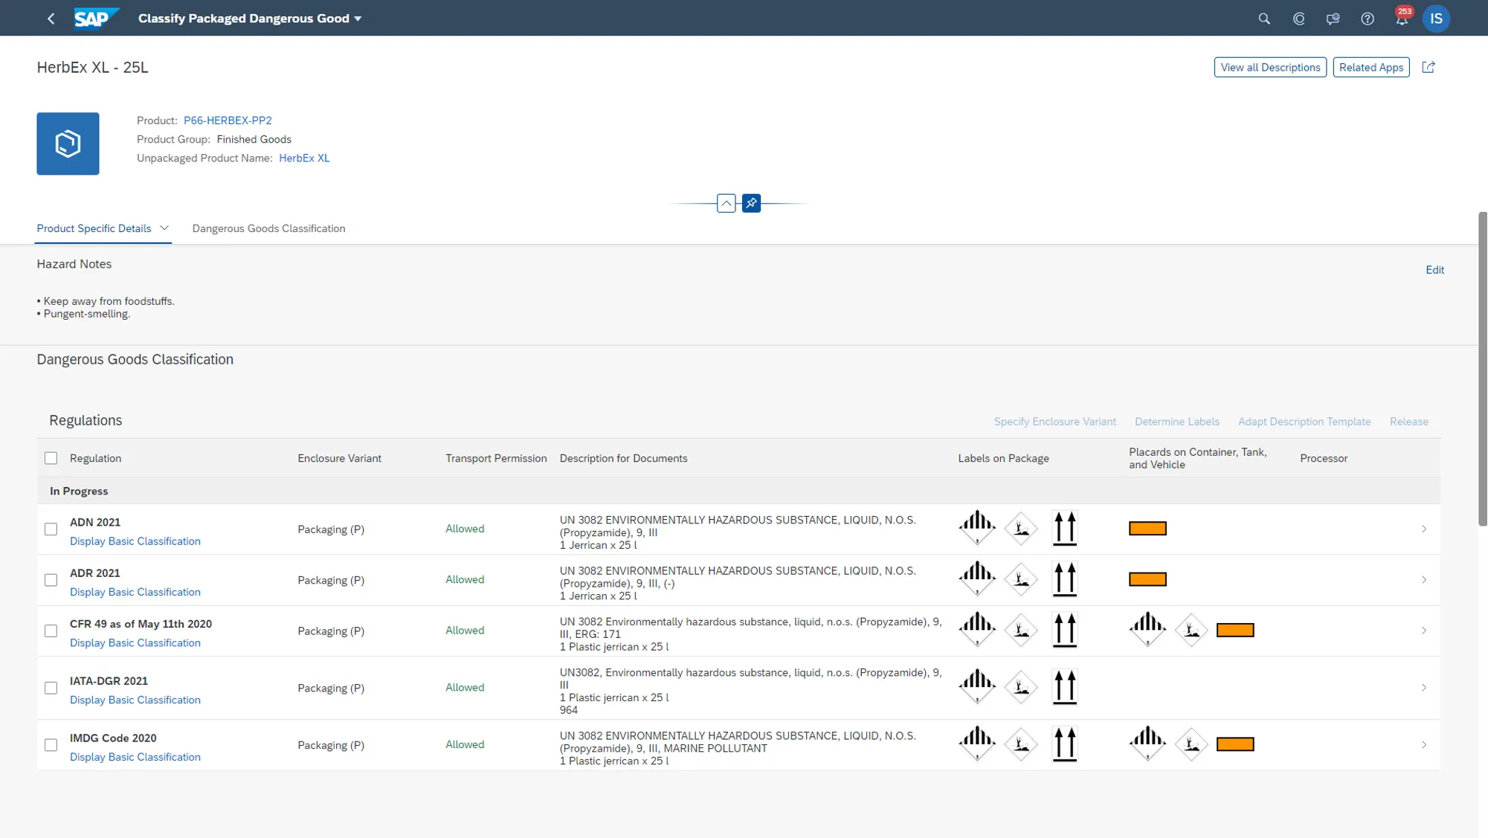Click the share icon beside Related Apps
The width and height of the screenshot is (1488, 838).
[1428, 67]
